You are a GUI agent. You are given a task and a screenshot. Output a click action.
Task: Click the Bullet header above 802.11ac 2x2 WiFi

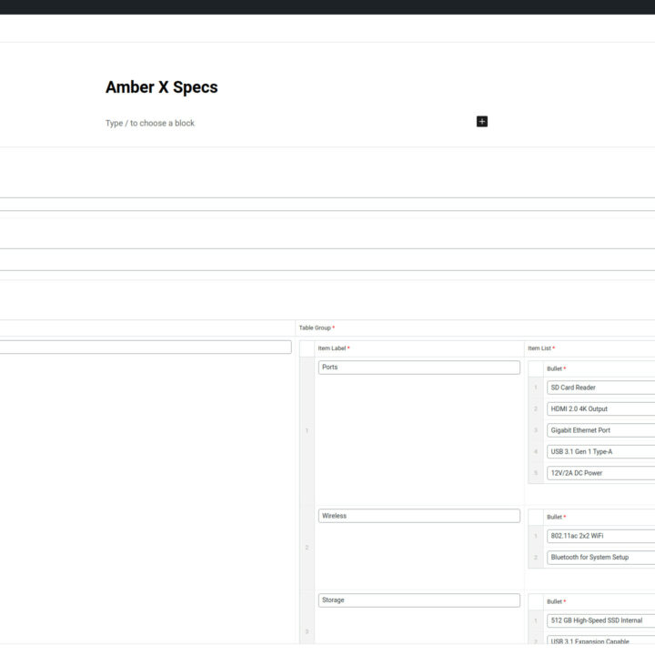pos(556,517)
